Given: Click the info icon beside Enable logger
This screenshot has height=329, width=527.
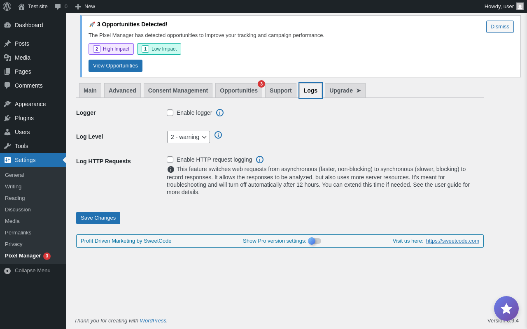Looking at the screenshot, I should [220, 113].
